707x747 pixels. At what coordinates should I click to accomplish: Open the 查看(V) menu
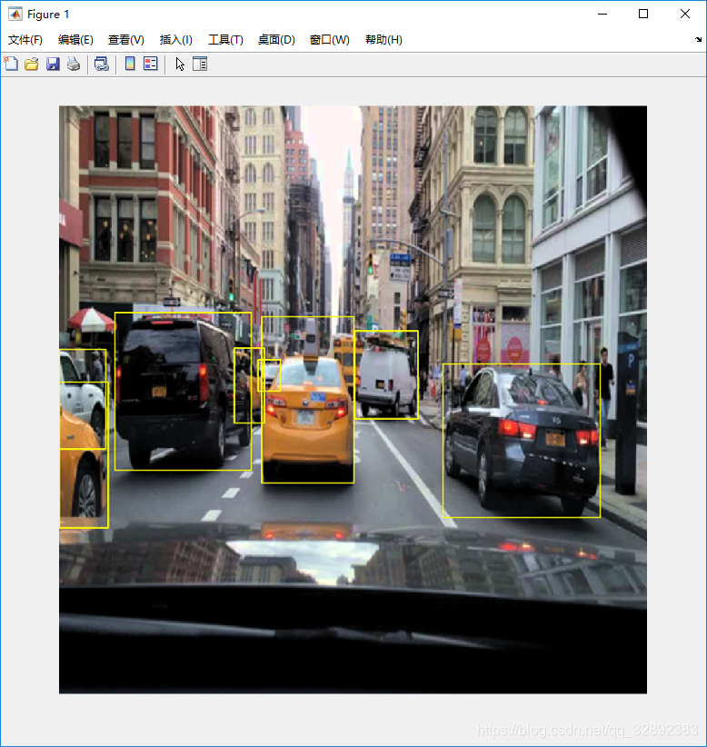pos(126,40)
